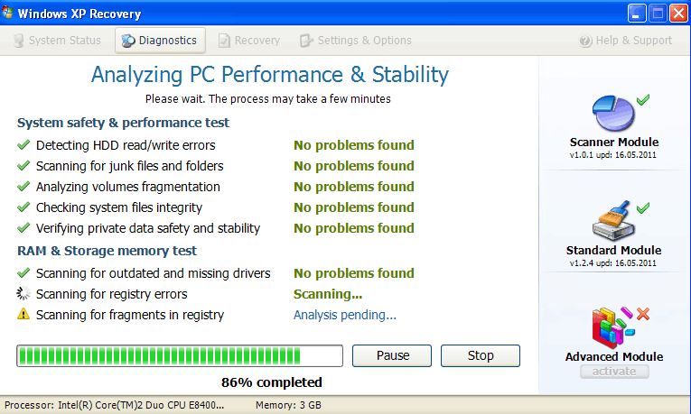This screenshot has width=691, height=414.
Task: Click the spinning loader beside registry errors
Action: [x=23, y=294]
